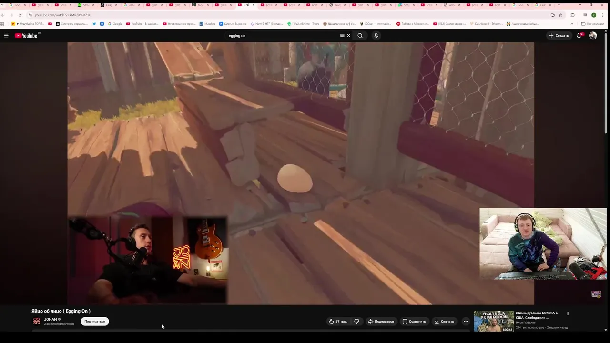The width and height of the screenshot is (610, 343).
Task: Open the JOHAN channel avatar
Action: [x=36, y=322]
